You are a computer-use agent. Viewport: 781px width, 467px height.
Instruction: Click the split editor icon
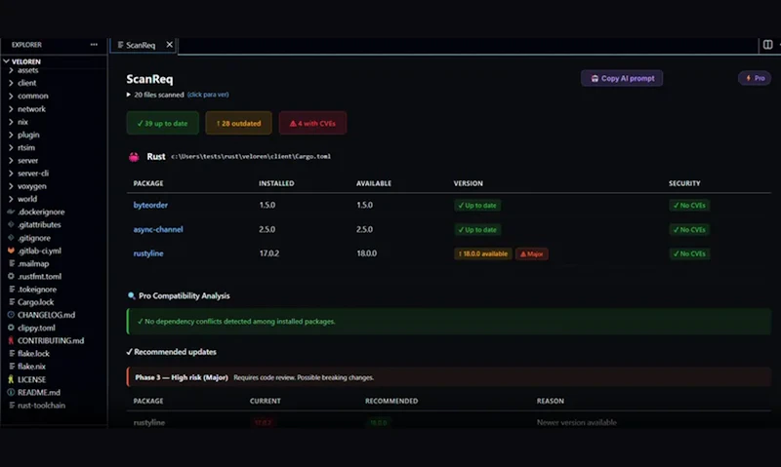767,45
